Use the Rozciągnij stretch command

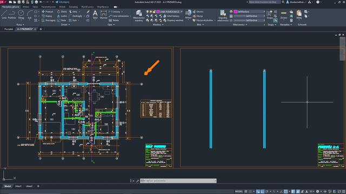[x=48, y=20]
